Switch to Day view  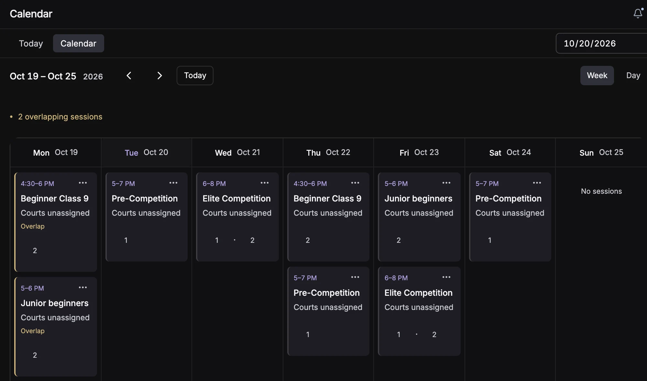click(x=633, y=76)
